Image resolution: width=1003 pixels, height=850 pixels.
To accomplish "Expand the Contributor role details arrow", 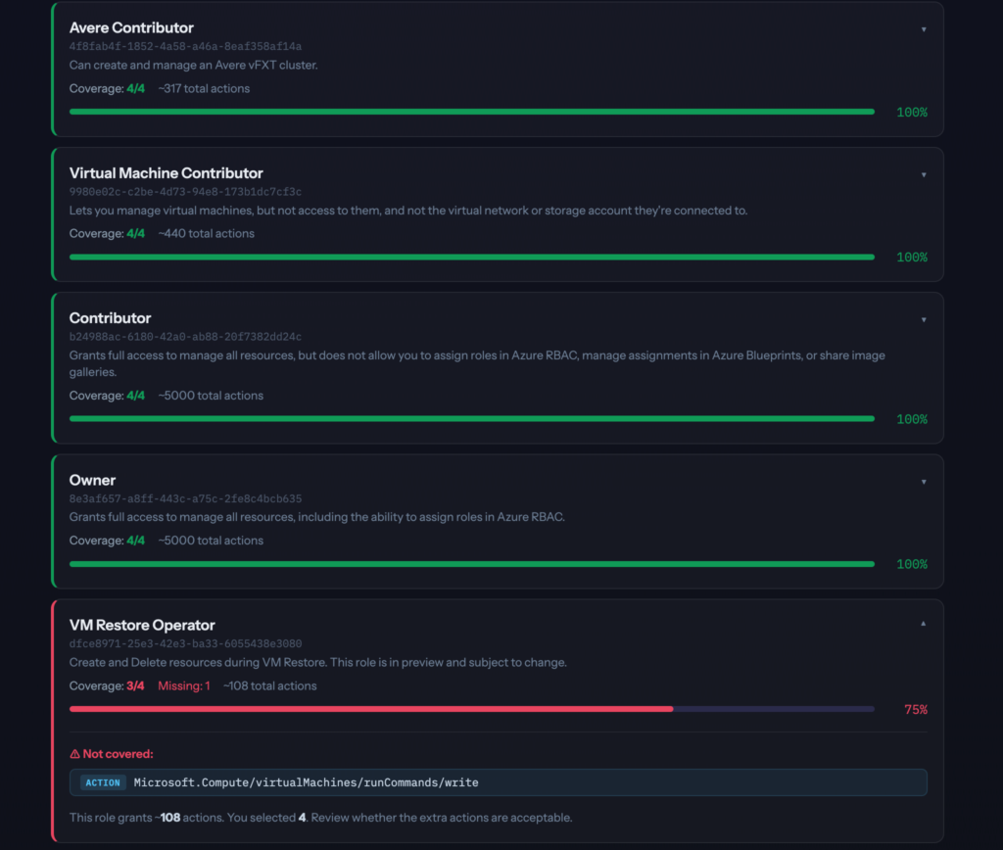I will click(923, 319).
